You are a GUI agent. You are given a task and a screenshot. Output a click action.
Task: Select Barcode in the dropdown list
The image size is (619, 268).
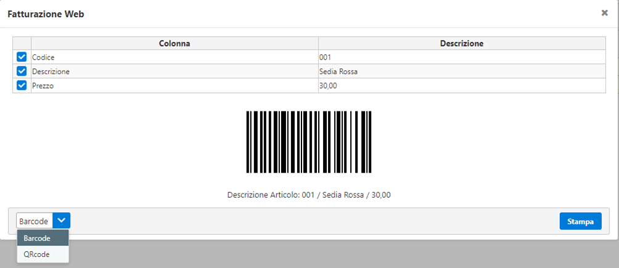coord(43,238)
